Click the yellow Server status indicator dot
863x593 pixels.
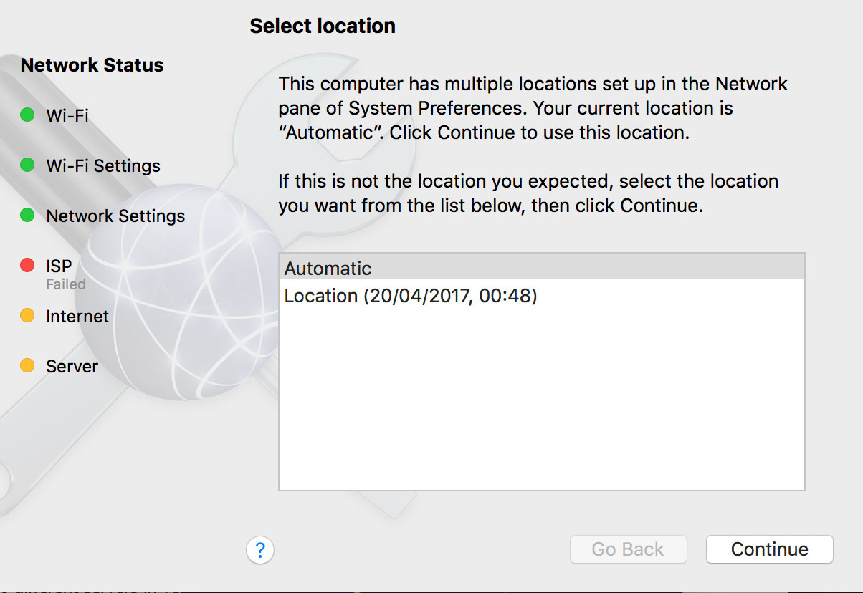[x=27, y=366]
